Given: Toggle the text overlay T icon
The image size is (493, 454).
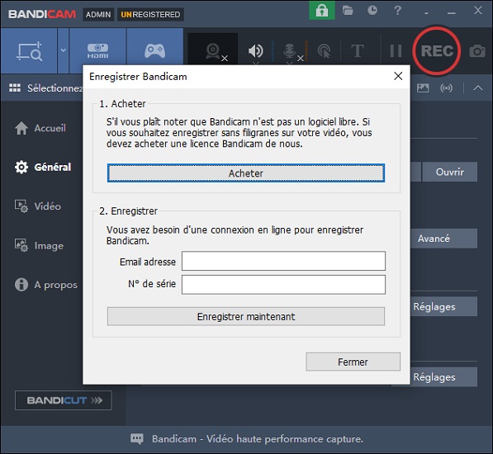Looking at the screenshot, I should pyautogui.click(x=358, y=51).
